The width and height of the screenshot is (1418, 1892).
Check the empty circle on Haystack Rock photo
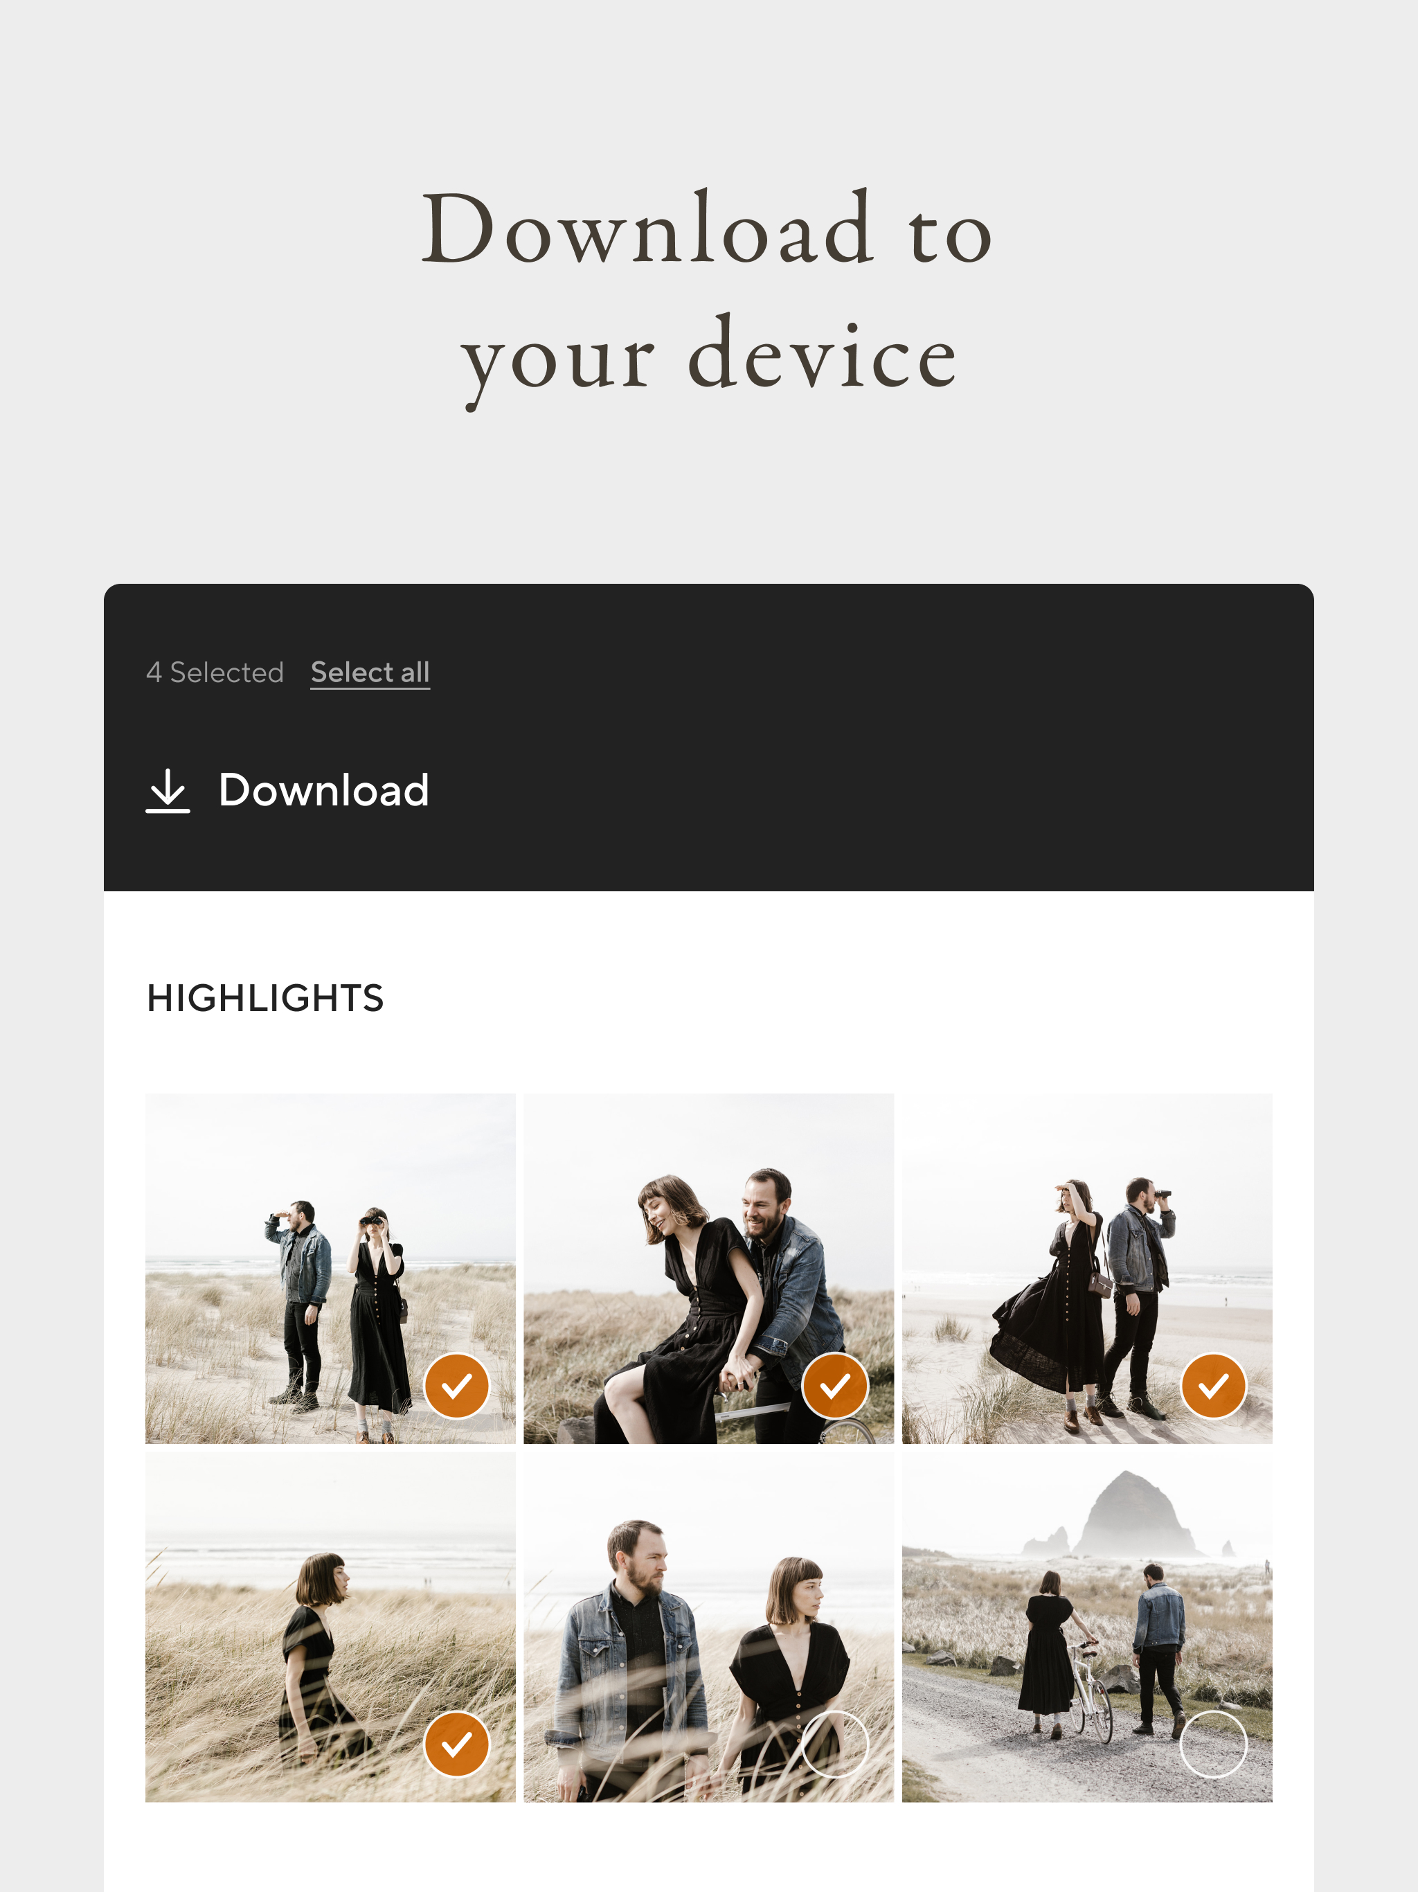[1214, 1744]
